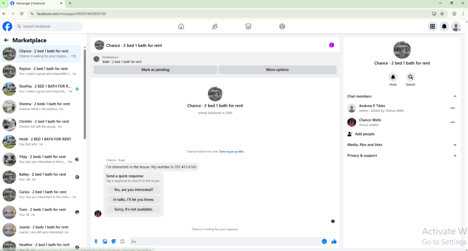
Task: Open the notifications bell in top bar
Action: coord(444,27)
